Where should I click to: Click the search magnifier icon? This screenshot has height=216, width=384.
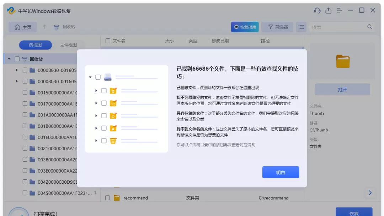pos(370,27)
